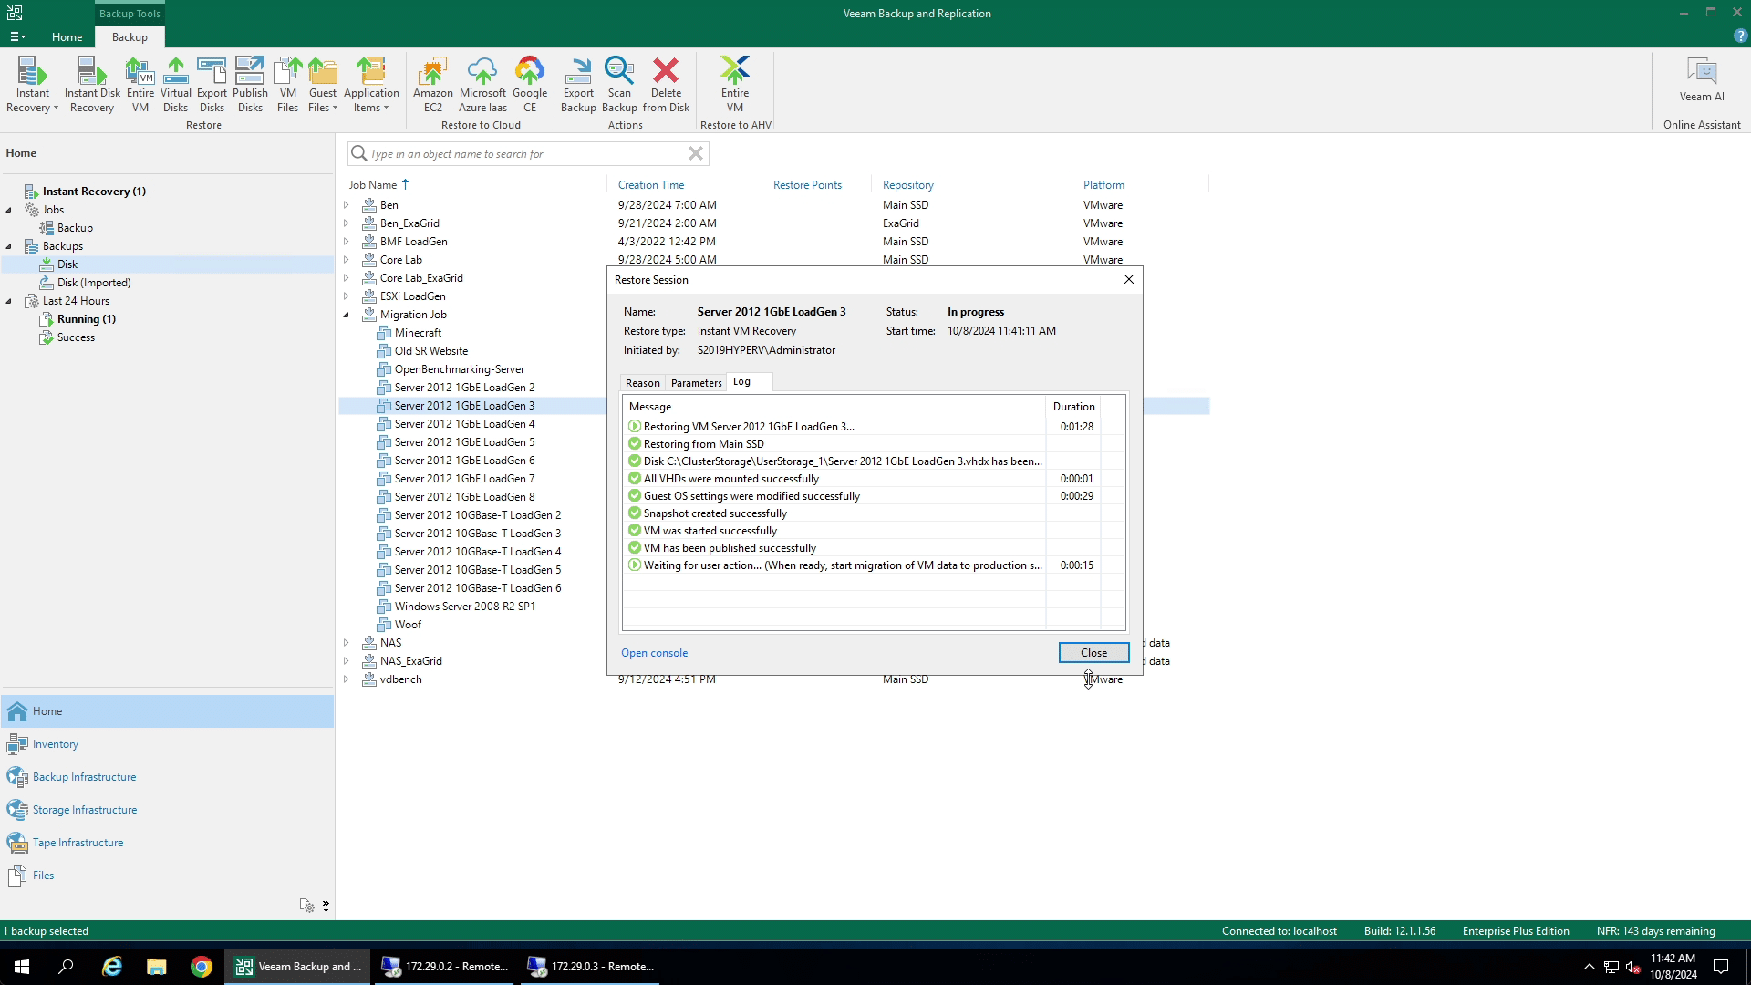Open Veeam AI online assistant
This screenshot has width=1751, height=985.
(1702, 80)
